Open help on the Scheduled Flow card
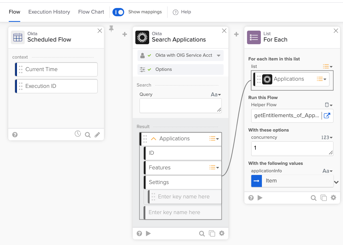Viewport: 343px width, 245px height. click(15, 135)
